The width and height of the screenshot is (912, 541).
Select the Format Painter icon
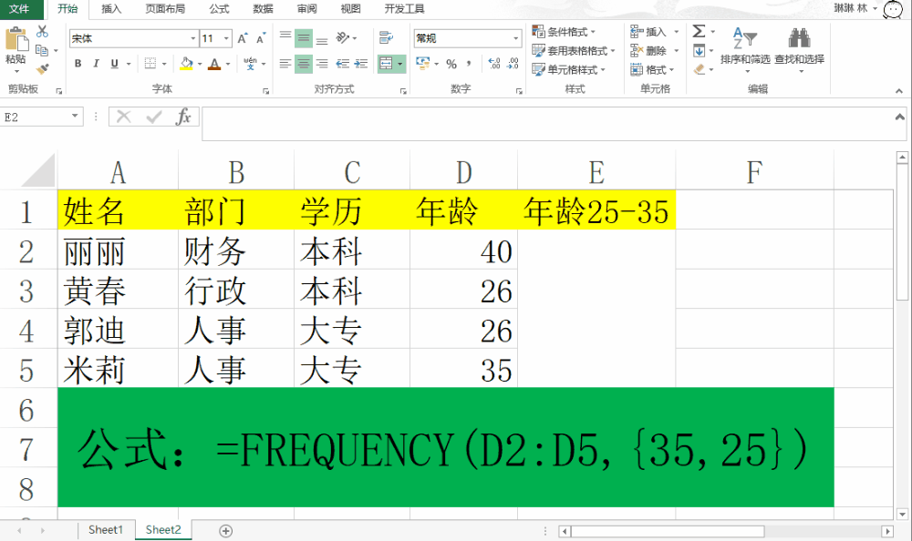41,70
